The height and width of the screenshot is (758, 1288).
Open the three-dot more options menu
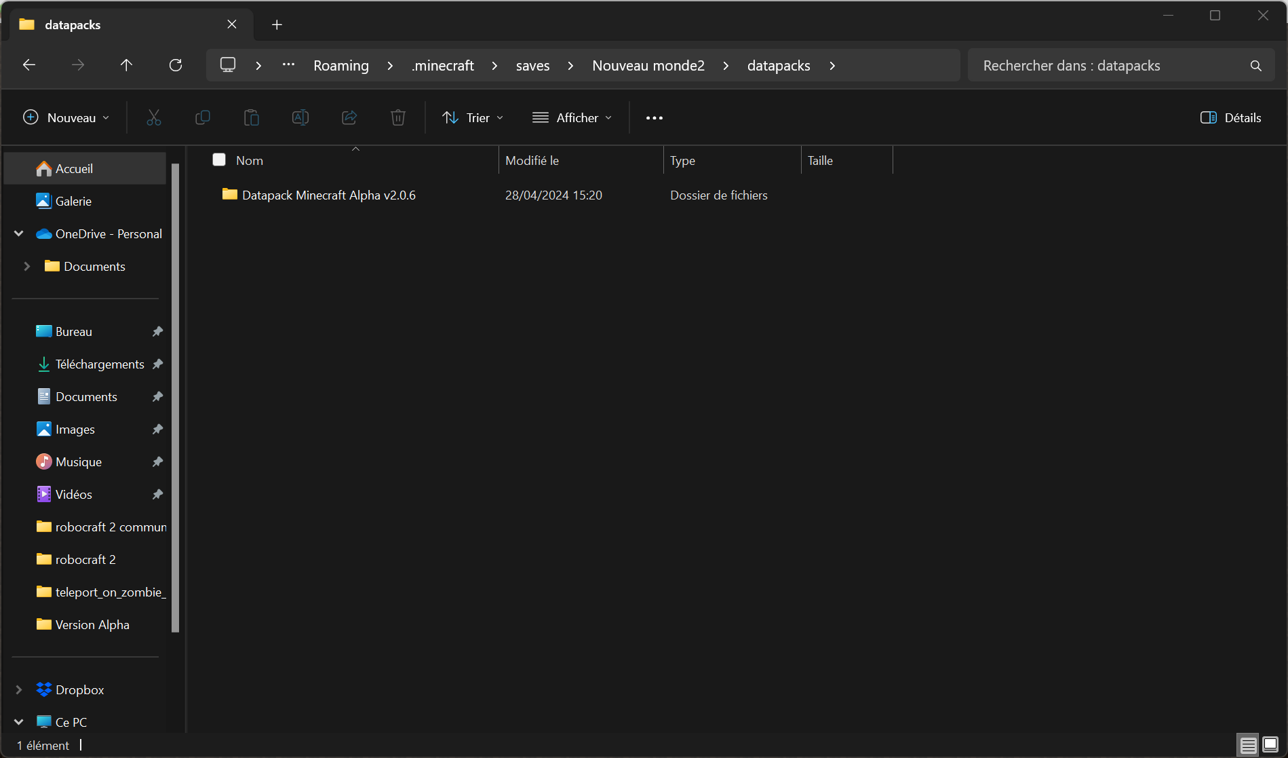tap(654, 117)
